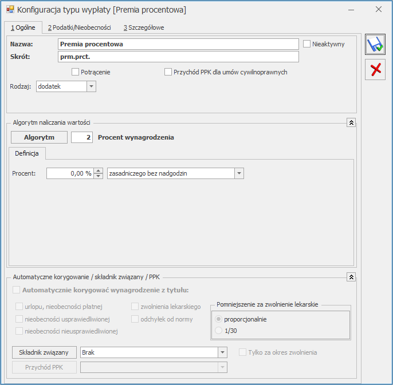The width and height of the screenshot is (393, 385).
Task: Select the 1/30 radio button
Action: [219, 331]
